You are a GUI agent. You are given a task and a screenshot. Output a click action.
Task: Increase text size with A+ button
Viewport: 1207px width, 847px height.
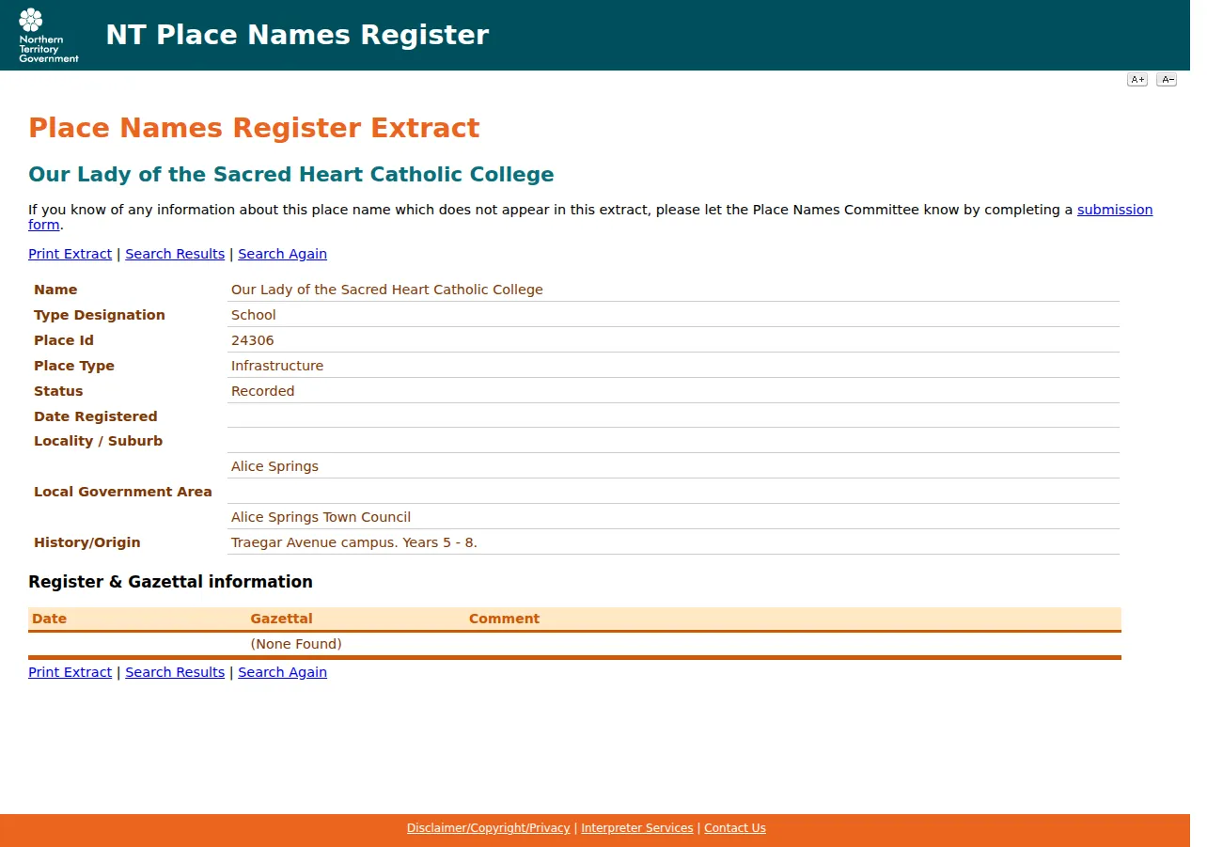pos(1137,80)
